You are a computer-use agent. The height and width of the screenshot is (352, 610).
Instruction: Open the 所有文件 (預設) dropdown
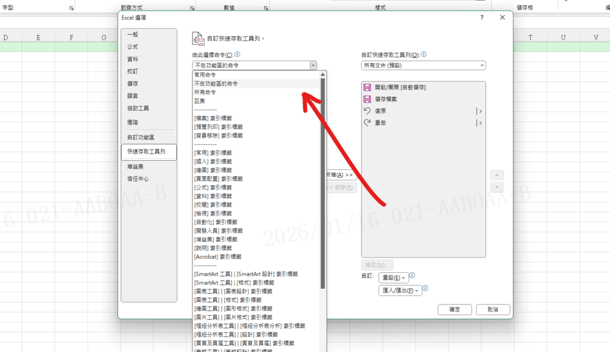pos(423,66)
